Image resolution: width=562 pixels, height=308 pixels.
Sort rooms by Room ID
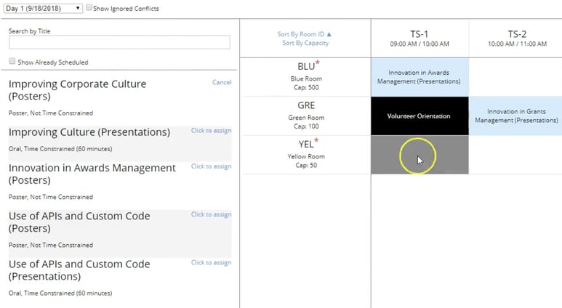point(304,34)
